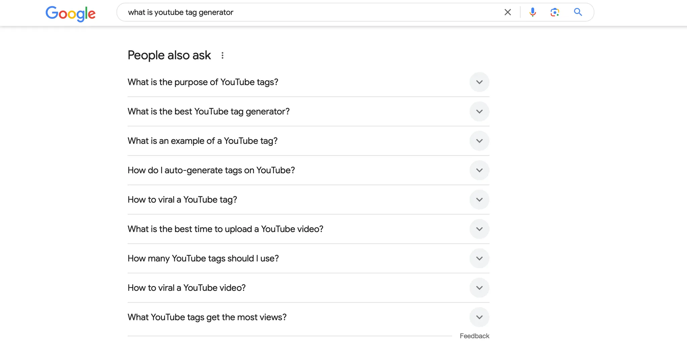
Task: Open question What is the best YouTube tag generator?
Action: [209, 112]
